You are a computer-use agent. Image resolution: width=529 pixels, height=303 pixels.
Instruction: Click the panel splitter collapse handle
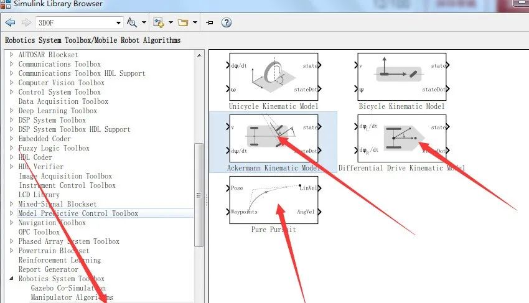207,200
